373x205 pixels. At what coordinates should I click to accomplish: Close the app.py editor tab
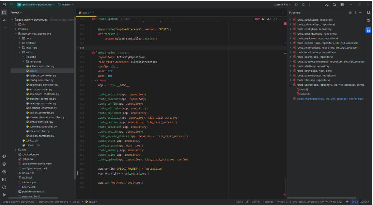[93, 13]
